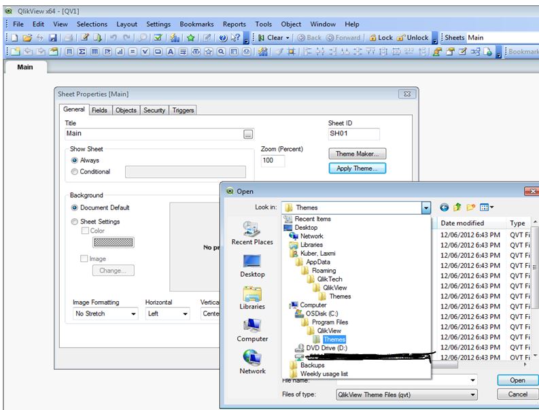
Task: Collapse the Look in dropdown list
Action: (426, 207)
